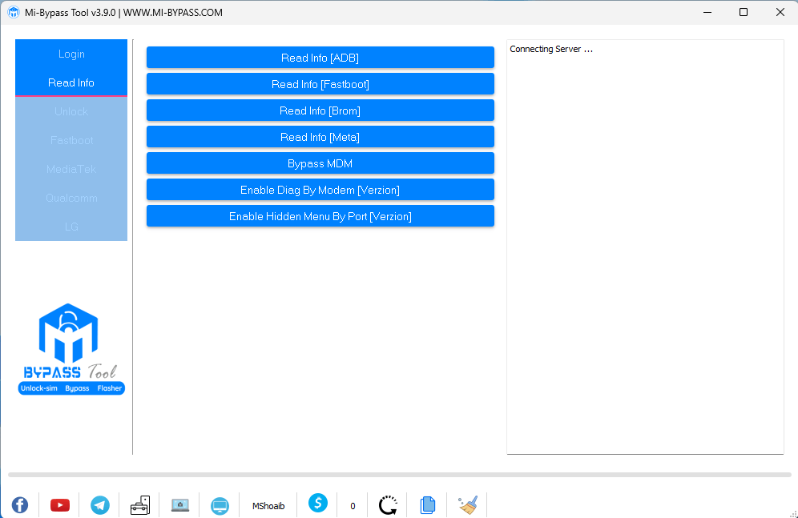This screenshot has height=518, width=798.
Task: Click the dollar credits icon
Action: 318,504
